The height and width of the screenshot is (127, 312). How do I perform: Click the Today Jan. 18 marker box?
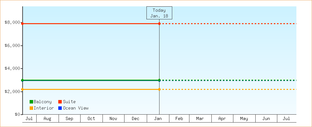tap(159, 13)
